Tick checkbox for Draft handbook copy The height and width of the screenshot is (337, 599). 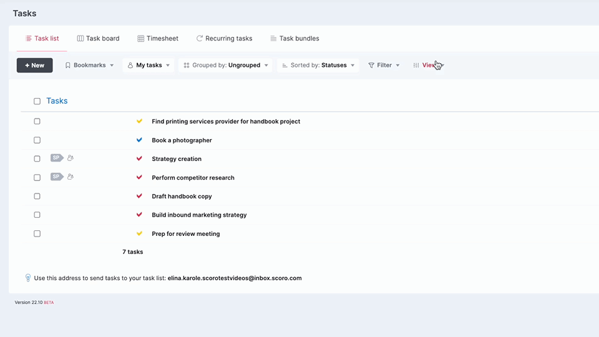click(x=37, y=196)
